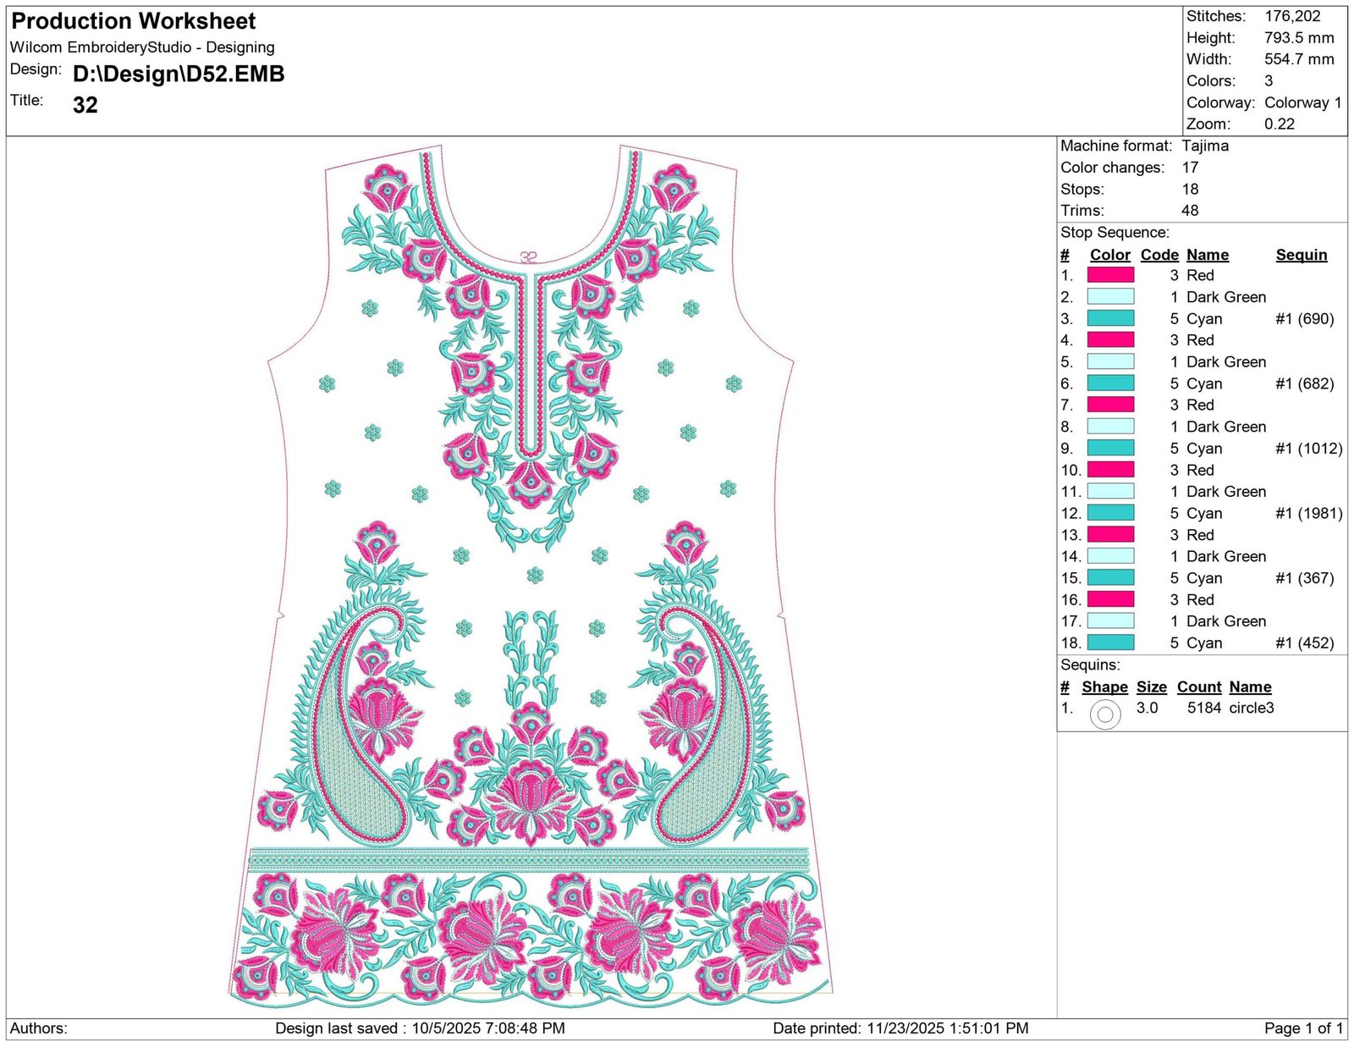Click the Count header under Sequins
The width and height of the screenshot is (1354, 1042).
1199,687
